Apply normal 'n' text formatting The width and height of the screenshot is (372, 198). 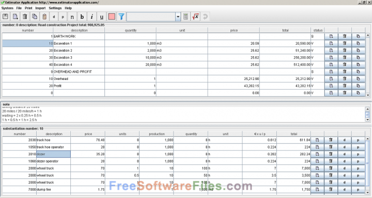[x=72, y=16]
